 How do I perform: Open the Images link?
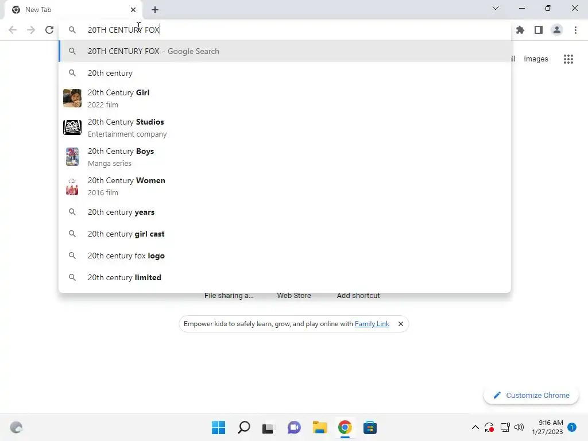(x=536, y=59)
